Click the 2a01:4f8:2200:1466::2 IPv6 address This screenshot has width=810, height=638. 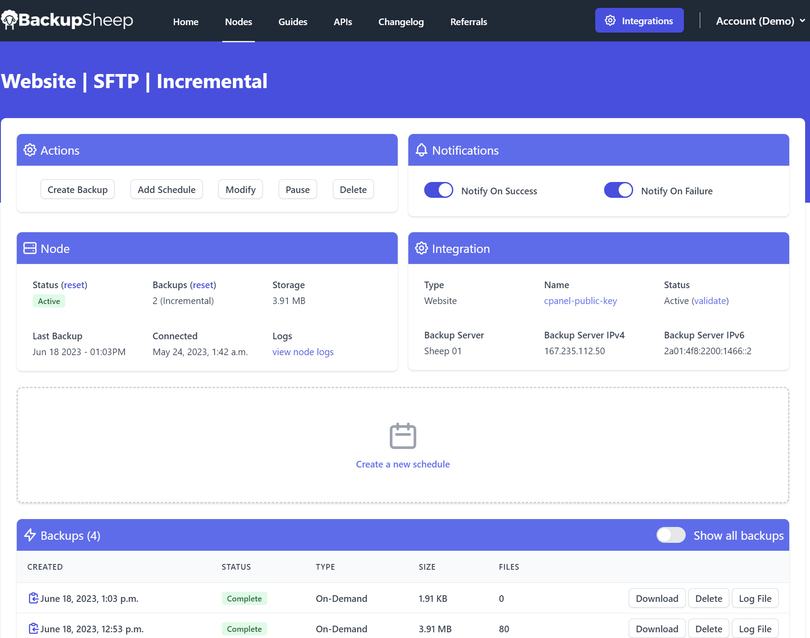tap(708, 351)
